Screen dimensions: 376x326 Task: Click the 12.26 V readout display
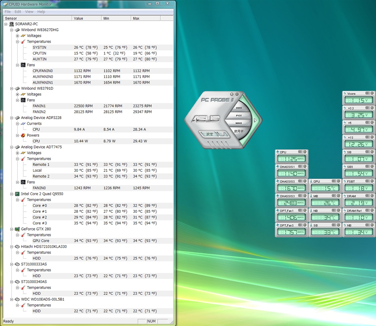358,144
